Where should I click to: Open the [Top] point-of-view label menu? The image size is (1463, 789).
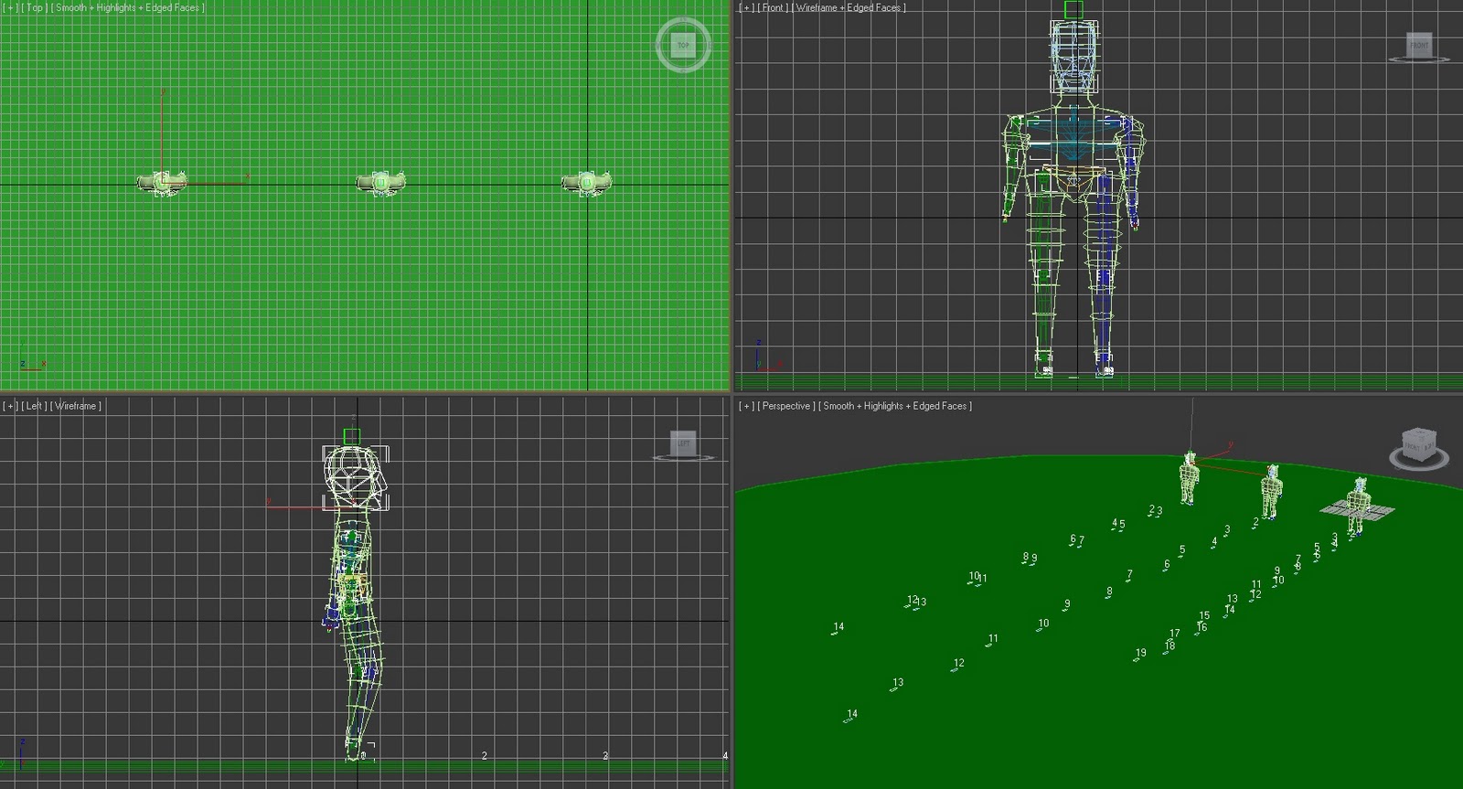coord(35,7)
